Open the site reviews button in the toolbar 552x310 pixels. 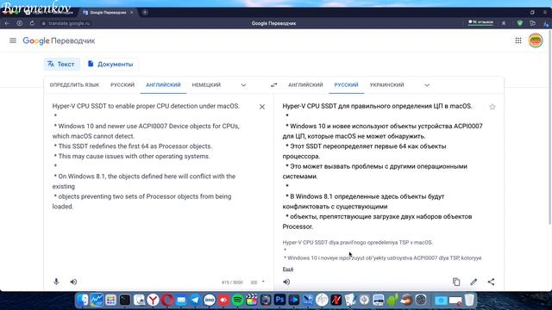tap(480, 22)
